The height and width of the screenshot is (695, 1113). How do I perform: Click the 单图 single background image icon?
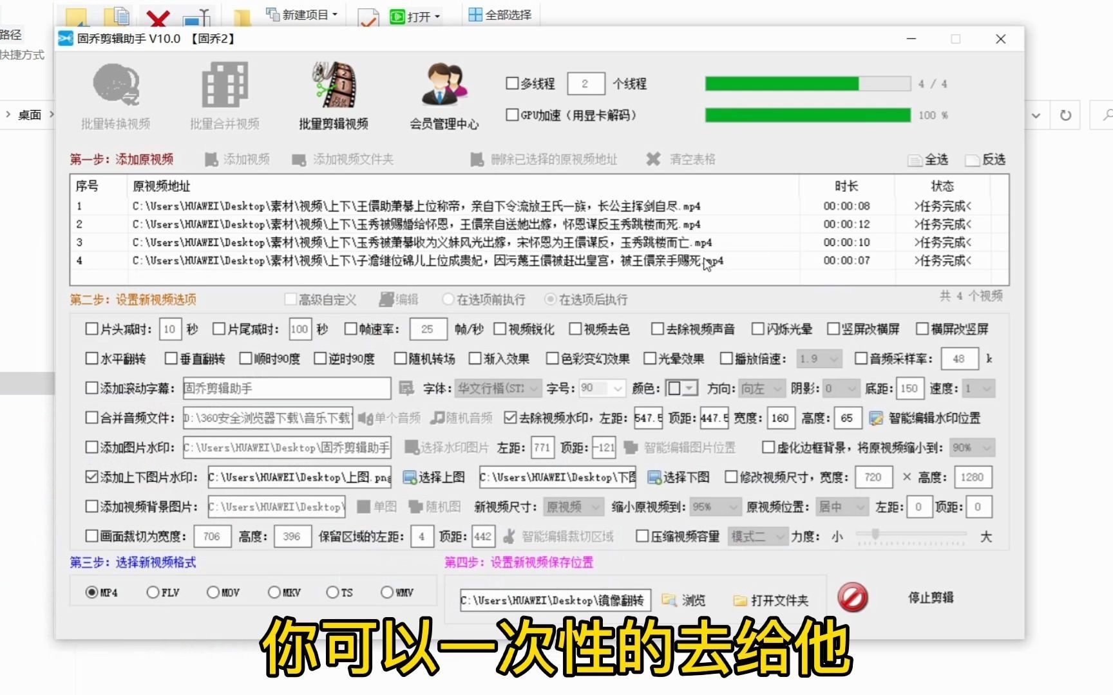tap(364, 506)
